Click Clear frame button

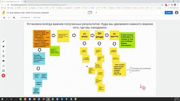click(37, 17)
